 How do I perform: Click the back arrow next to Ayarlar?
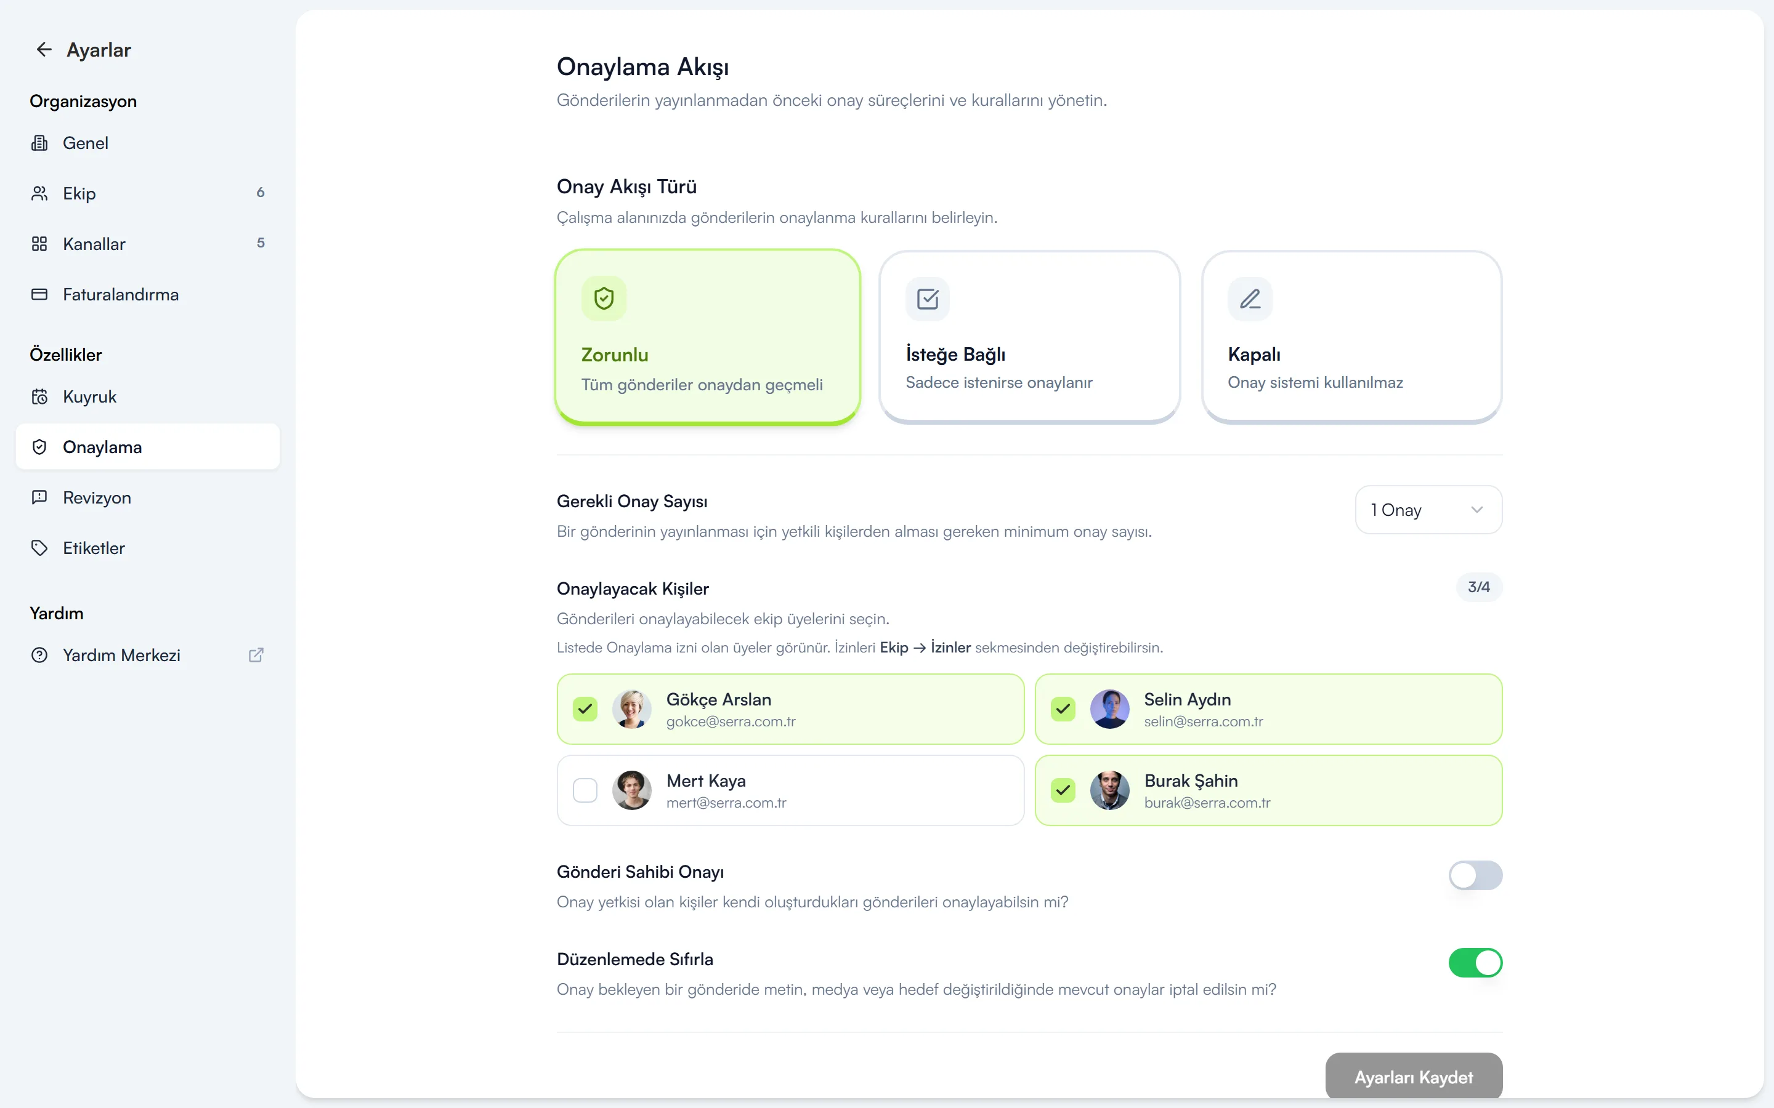44,49
